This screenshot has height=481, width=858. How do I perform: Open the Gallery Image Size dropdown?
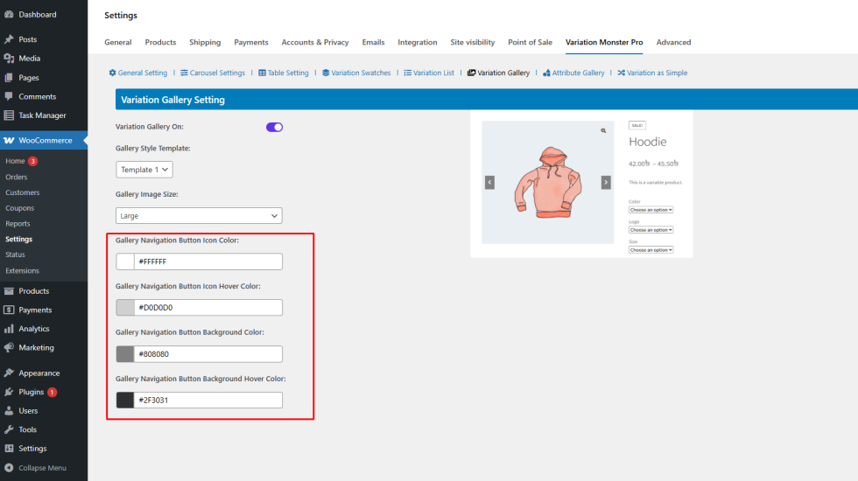click(200, 215)
